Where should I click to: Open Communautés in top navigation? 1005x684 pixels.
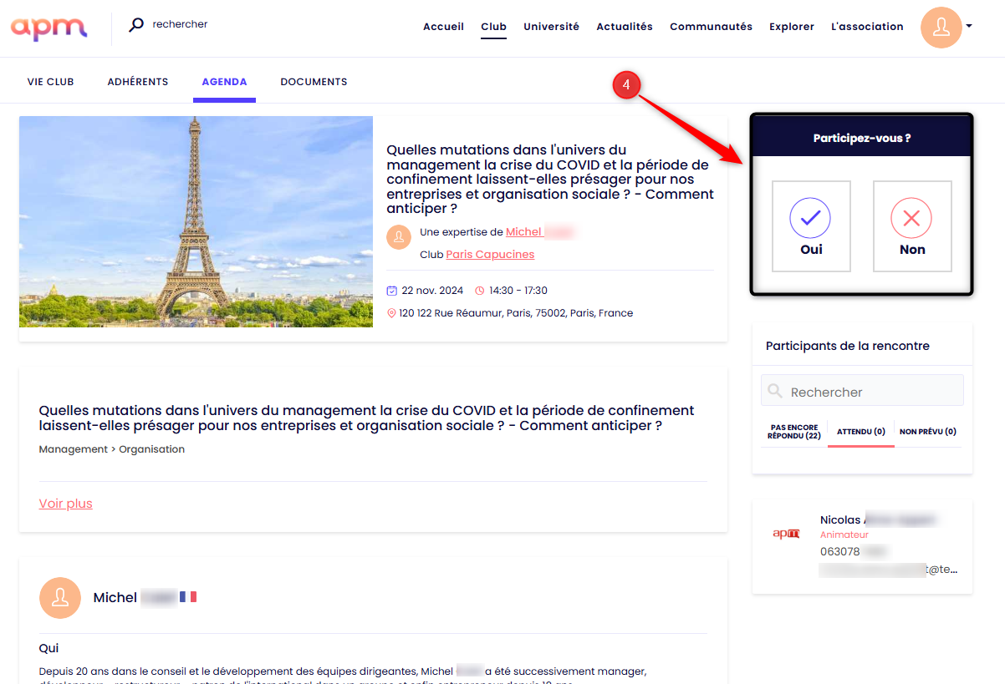point(711,27)
